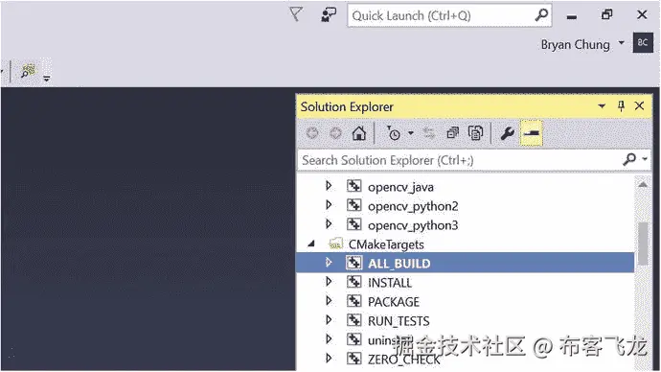Expand the RUN_TESTS project node
The width and height of the screenshot is (661, 372).
[329, 319]
